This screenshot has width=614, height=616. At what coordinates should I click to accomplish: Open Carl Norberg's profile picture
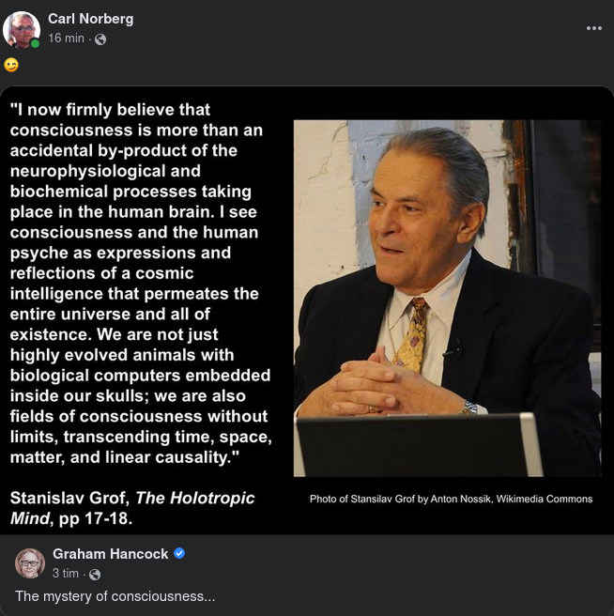coord(21,29)
